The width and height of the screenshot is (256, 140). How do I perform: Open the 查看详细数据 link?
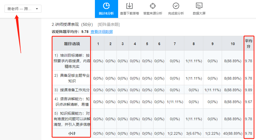click(102, 32)
